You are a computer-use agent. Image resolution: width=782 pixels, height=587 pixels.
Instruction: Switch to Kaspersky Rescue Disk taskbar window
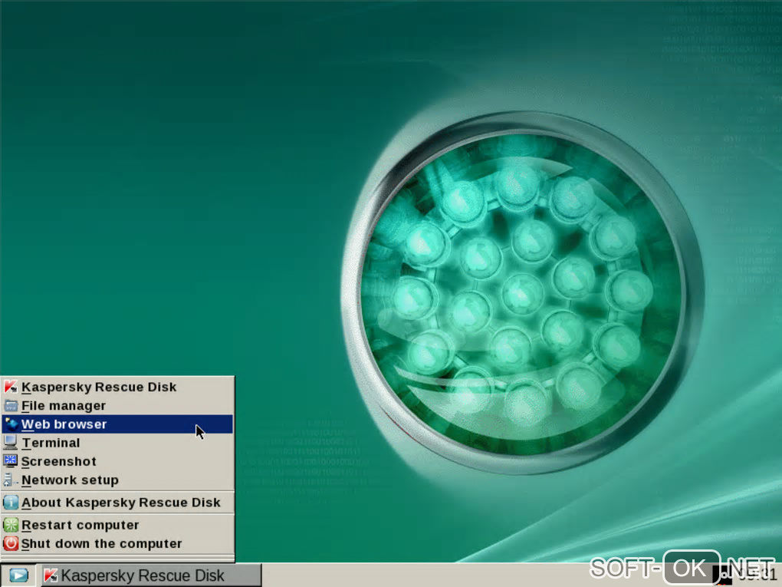[150, 575]
